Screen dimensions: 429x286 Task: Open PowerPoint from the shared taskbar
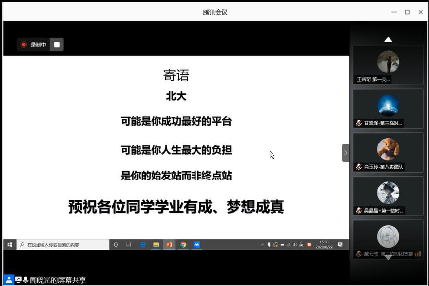pyautogui.click(x=169, y=245)
